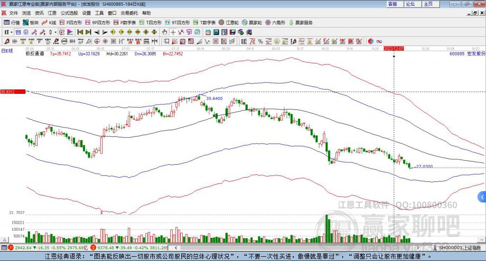486x261 pixels.
Task: Step chart right with black arrow
Action: click(105, 32)
